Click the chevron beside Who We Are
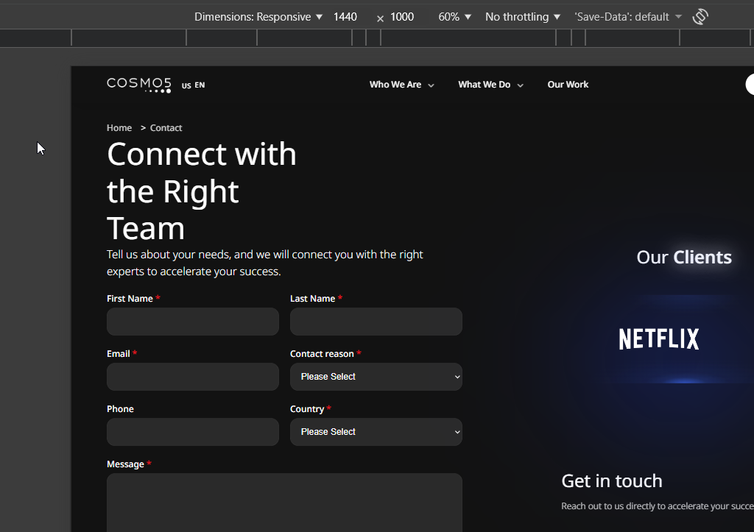This screenshot has width=754, height=532. (431, 85)
